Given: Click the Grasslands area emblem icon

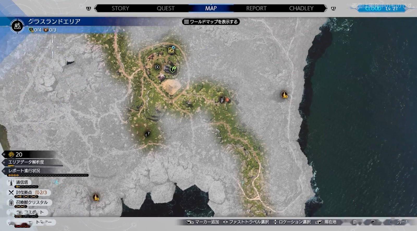Looking at the screenshot, I should click(17, 26).
